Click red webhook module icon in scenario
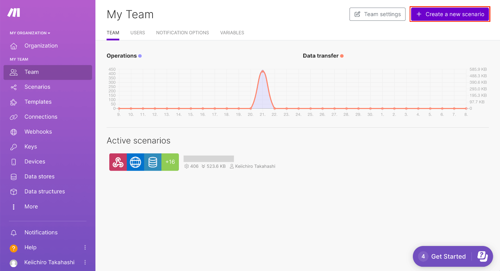This screenshot has height=271, width=500. 118,162
